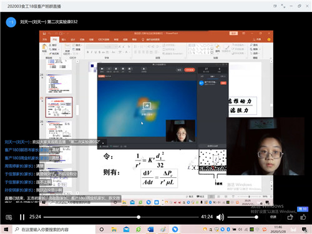Open Cortana circle icon on taskbar
Image resolution: width=312 pixels, height=234 pixels.
tap(102, 230)
